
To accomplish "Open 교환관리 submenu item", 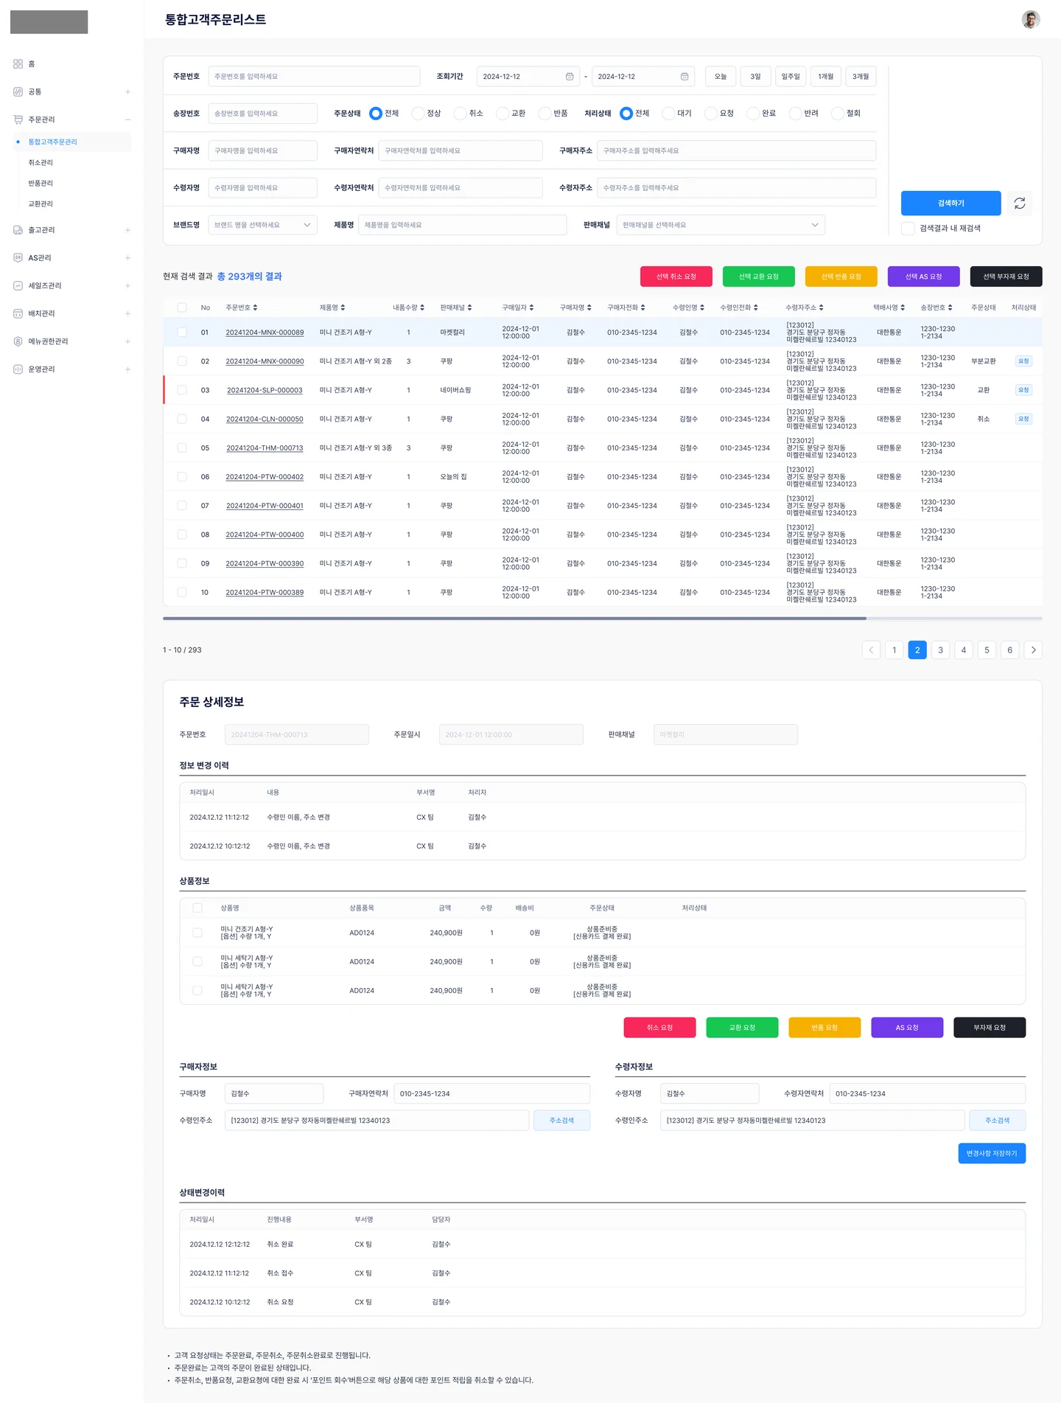I will pyautogui.click(x=41, y=204).
